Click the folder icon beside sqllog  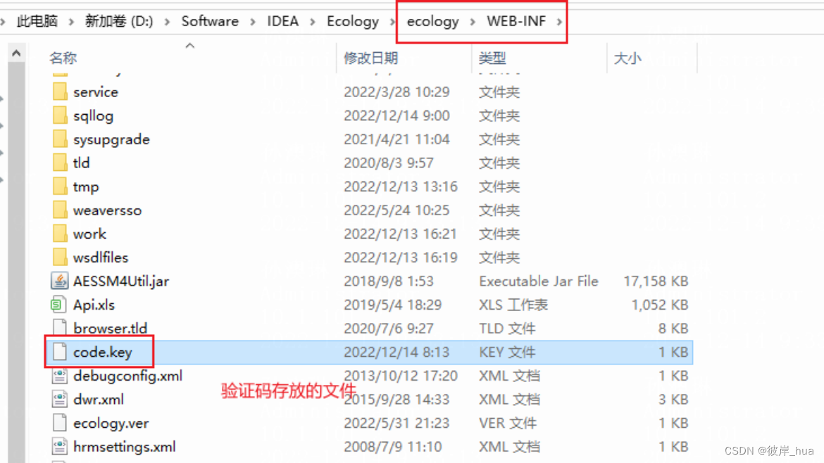click(60, 115)
